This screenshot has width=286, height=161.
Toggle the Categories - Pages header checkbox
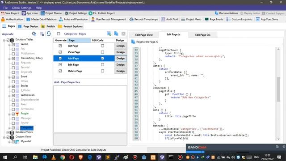(x=59, y=34)
